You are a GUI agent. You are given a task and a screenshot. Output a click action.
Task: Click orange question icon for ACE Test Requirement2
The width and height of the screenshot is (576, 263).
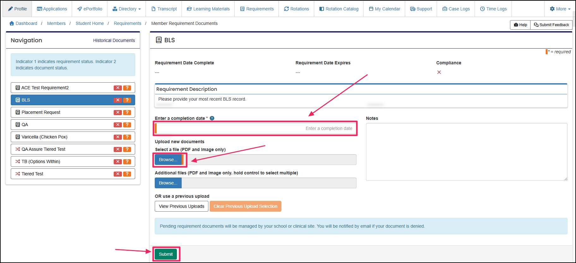127,88
